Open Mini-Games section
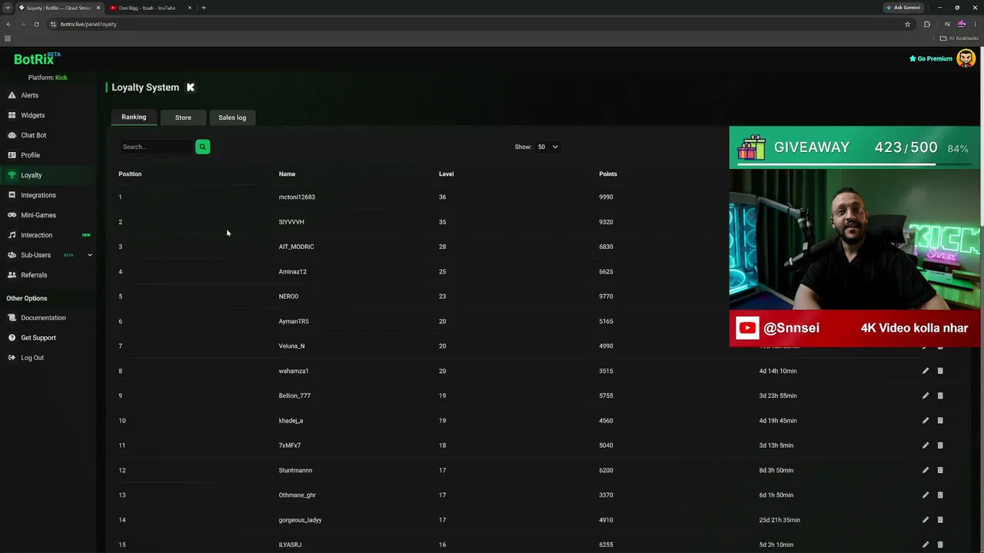This screenshot has width=984, height=553. [x=38, y=215]
